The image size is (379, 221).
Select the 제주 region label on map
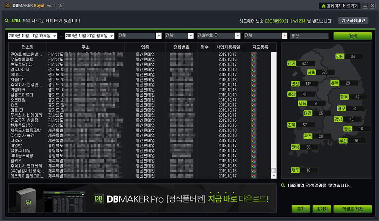click(295, 170)
